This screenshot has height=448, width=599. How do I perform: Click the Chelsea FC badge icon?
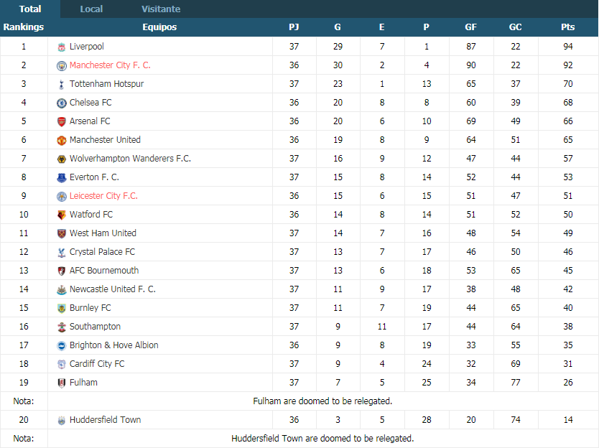click(x=61, y=103)
